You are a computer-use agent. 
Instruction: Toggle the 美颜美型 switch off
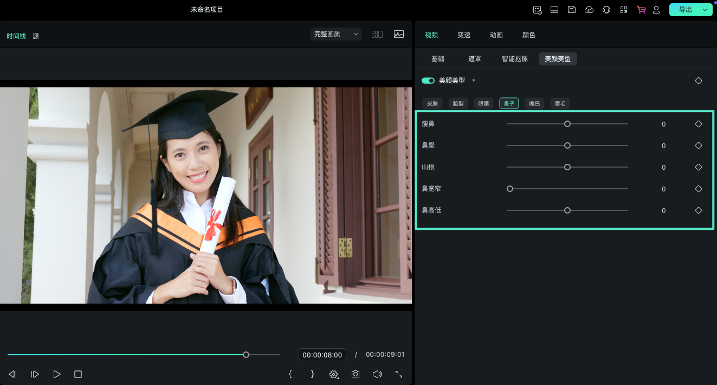click(x=428, y=80)
